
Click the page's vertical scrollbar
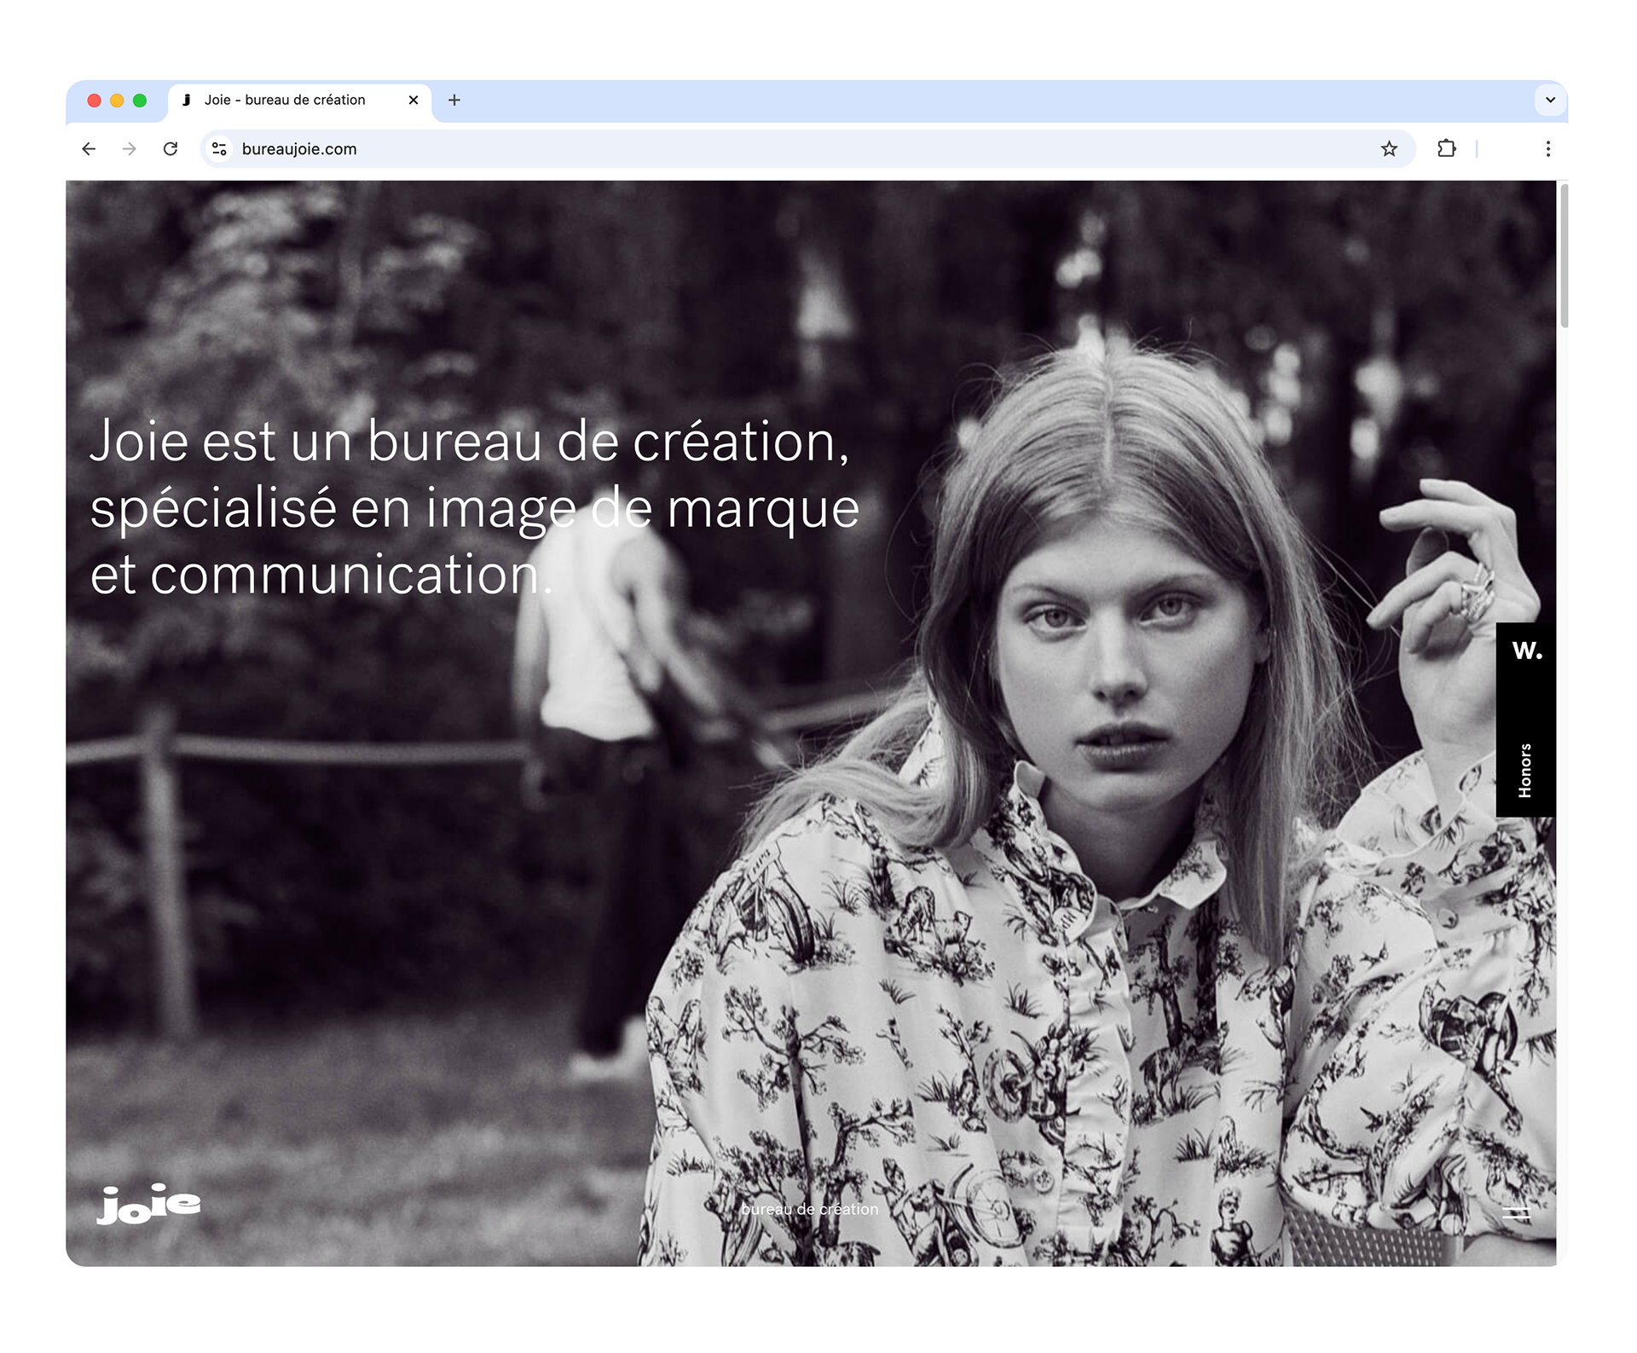pos(1563,256)
